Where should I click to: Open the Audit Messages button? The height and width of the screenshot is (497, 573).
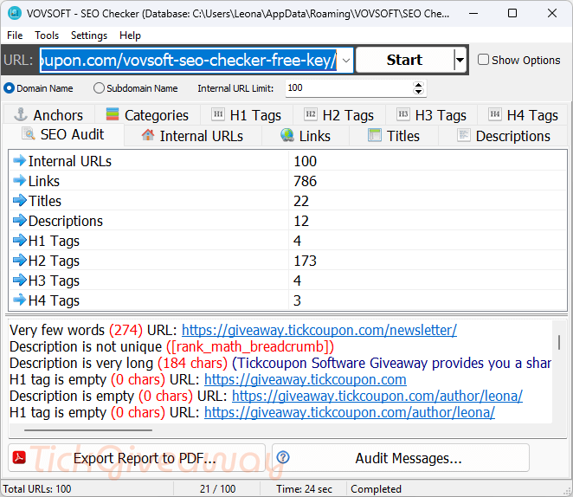pyautogui.click(x=401, y=458)
